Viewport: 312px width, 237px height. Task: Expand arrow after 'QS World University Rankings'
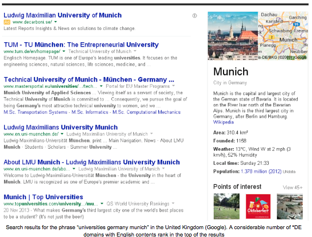click(173, 204)
